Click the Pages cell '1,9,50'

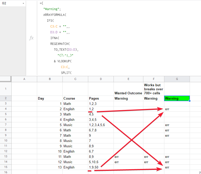pyautogui.click(x=101, y=167)
